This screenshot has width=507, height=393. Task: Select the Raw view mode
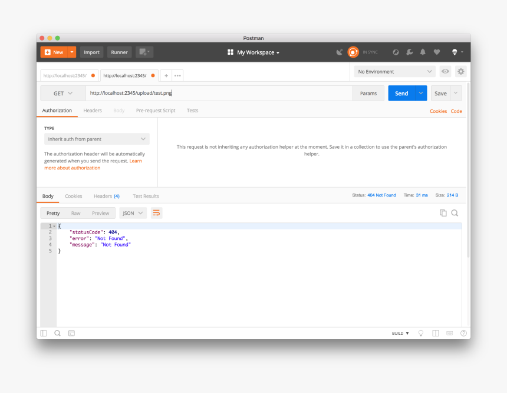click(x=75, y=213)
